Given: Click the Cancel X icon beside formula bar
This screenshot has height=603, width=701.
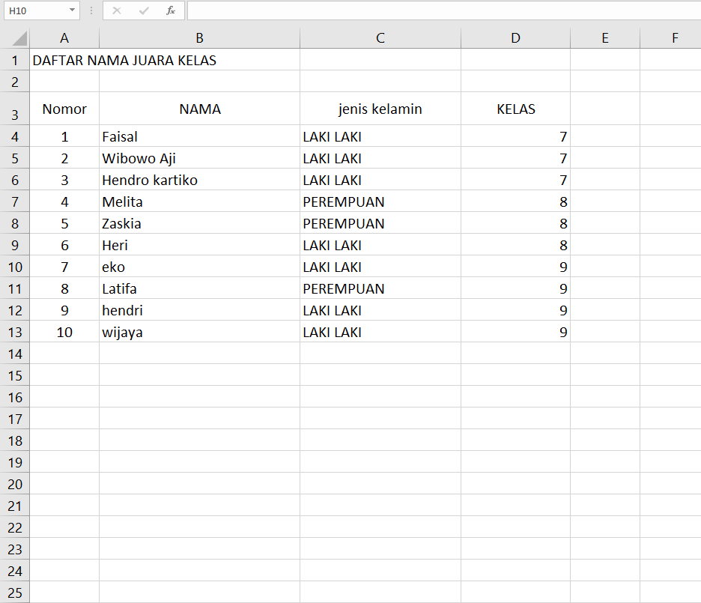Looking at the screenshot, I should (117, 10).
